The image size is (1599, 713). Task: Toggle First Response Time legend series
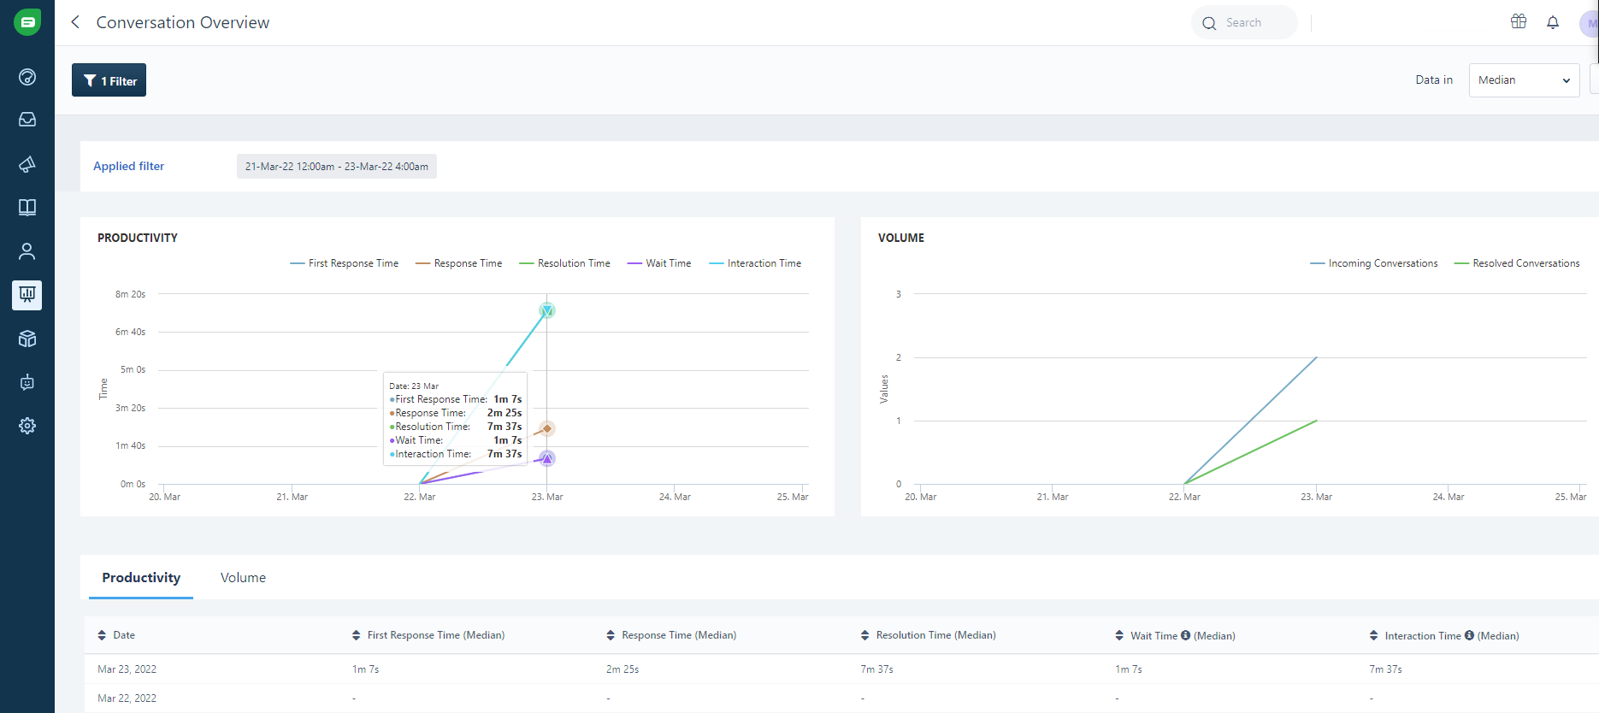click(x=345, y=263)
